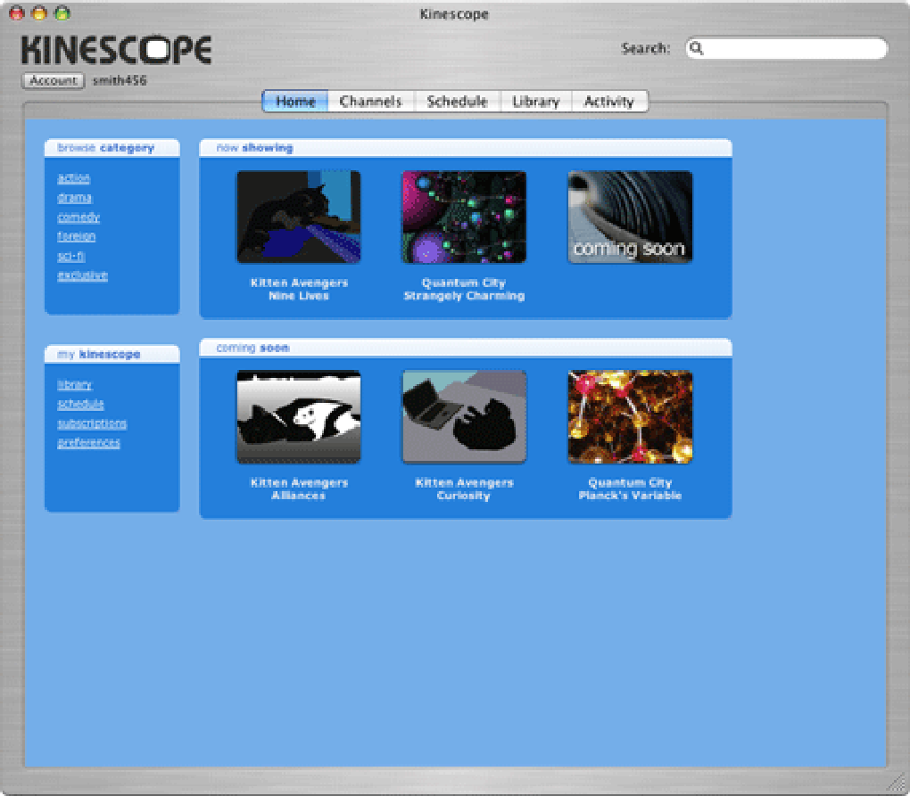Screen dimensions: 910x796
Task: Open the Schedule tab
Action: pyautogui.click(x=457, y=101)
